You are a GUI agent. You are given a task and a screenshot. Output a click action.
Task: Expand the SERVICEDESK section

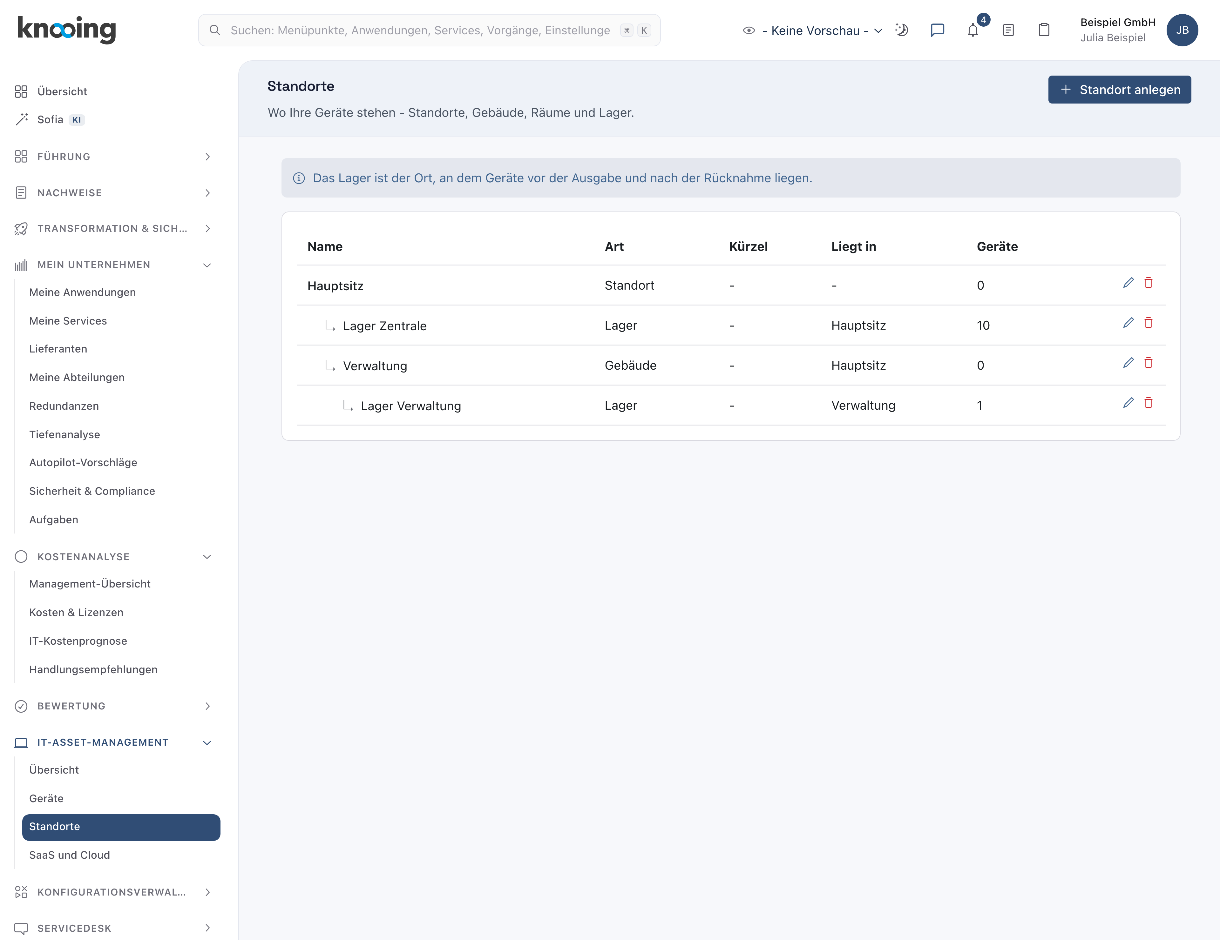113,928
